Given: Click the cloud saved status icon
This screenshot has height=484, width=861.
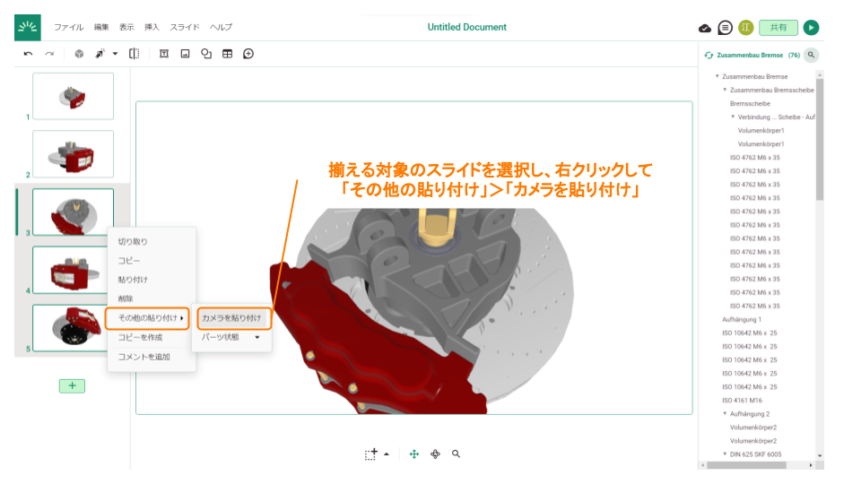Looking at the screenshot, I should [x=705, y=28].
